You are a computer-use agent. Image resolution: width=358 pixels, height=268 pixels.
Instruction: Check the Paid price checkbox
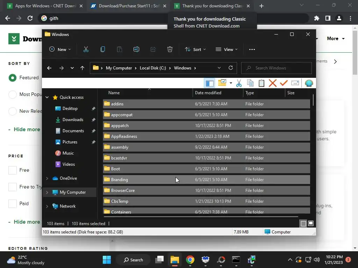pyautogui.click(x=13, y=203)
